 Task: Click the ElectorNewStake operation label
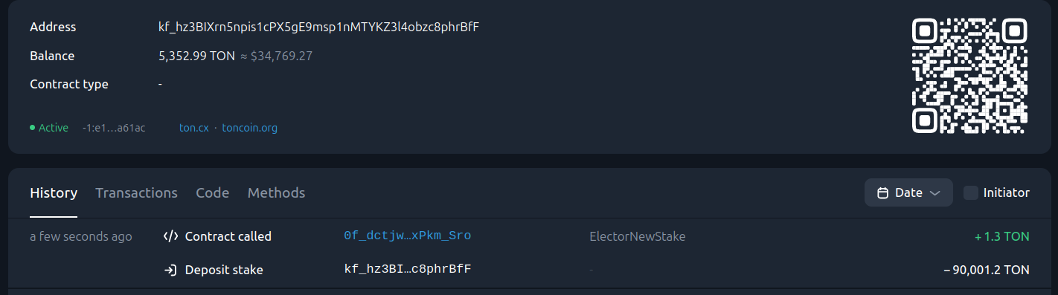(637, 236)
